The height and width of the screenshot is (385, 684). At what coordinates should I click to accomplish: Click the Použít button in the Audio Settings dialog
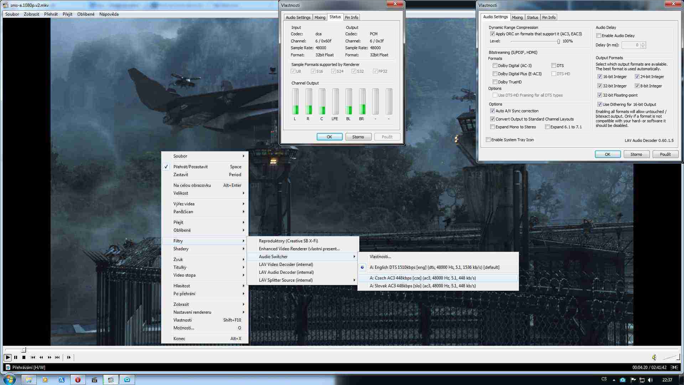tap(665, 154)
